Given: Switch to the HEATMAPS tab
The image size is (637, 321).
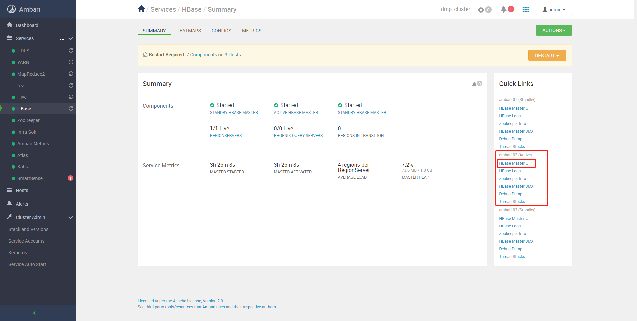Looking at the screenshot, I should click(x=188, y=31).
